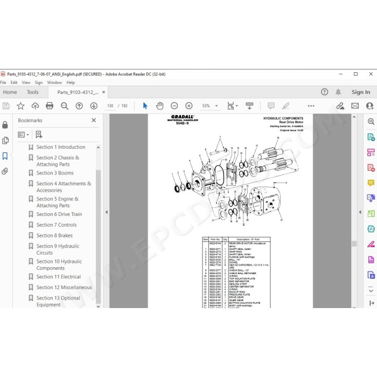Open the help question mark
This screenshot has width=377, height=377.
point(324,92)
